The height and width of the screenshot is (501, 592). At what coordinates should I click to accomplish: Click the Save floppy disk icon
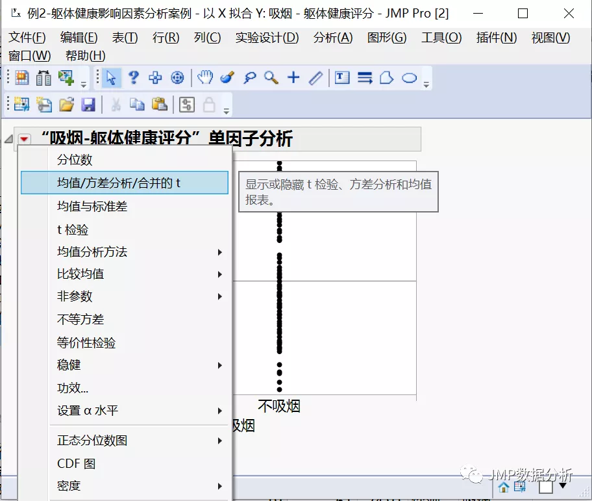pos(88,104)
